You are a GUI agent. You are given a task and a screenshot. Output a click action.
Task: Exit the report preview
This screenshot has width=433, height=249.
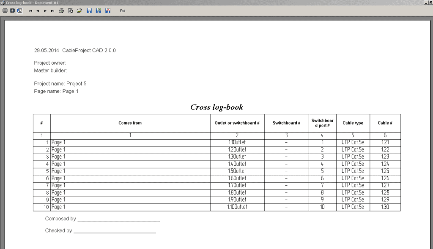[123, 11]
